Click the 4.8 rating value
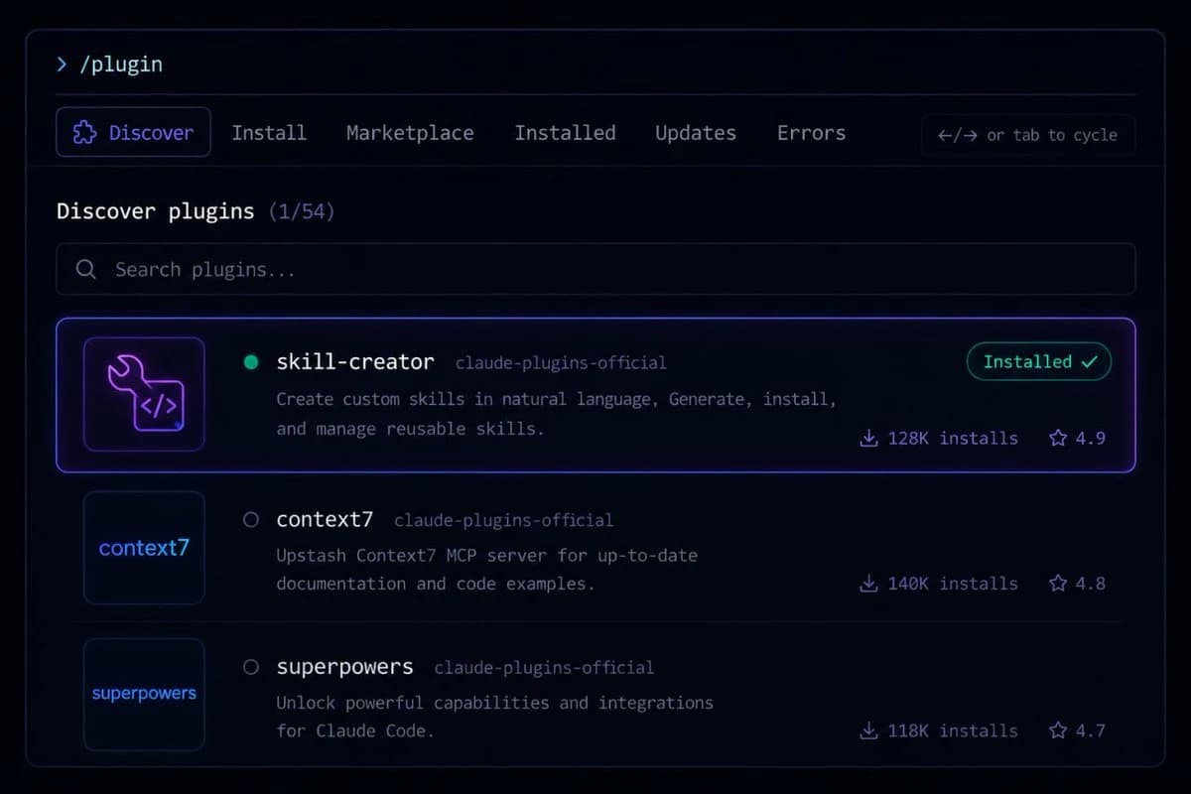 [x=1091, y=584]
